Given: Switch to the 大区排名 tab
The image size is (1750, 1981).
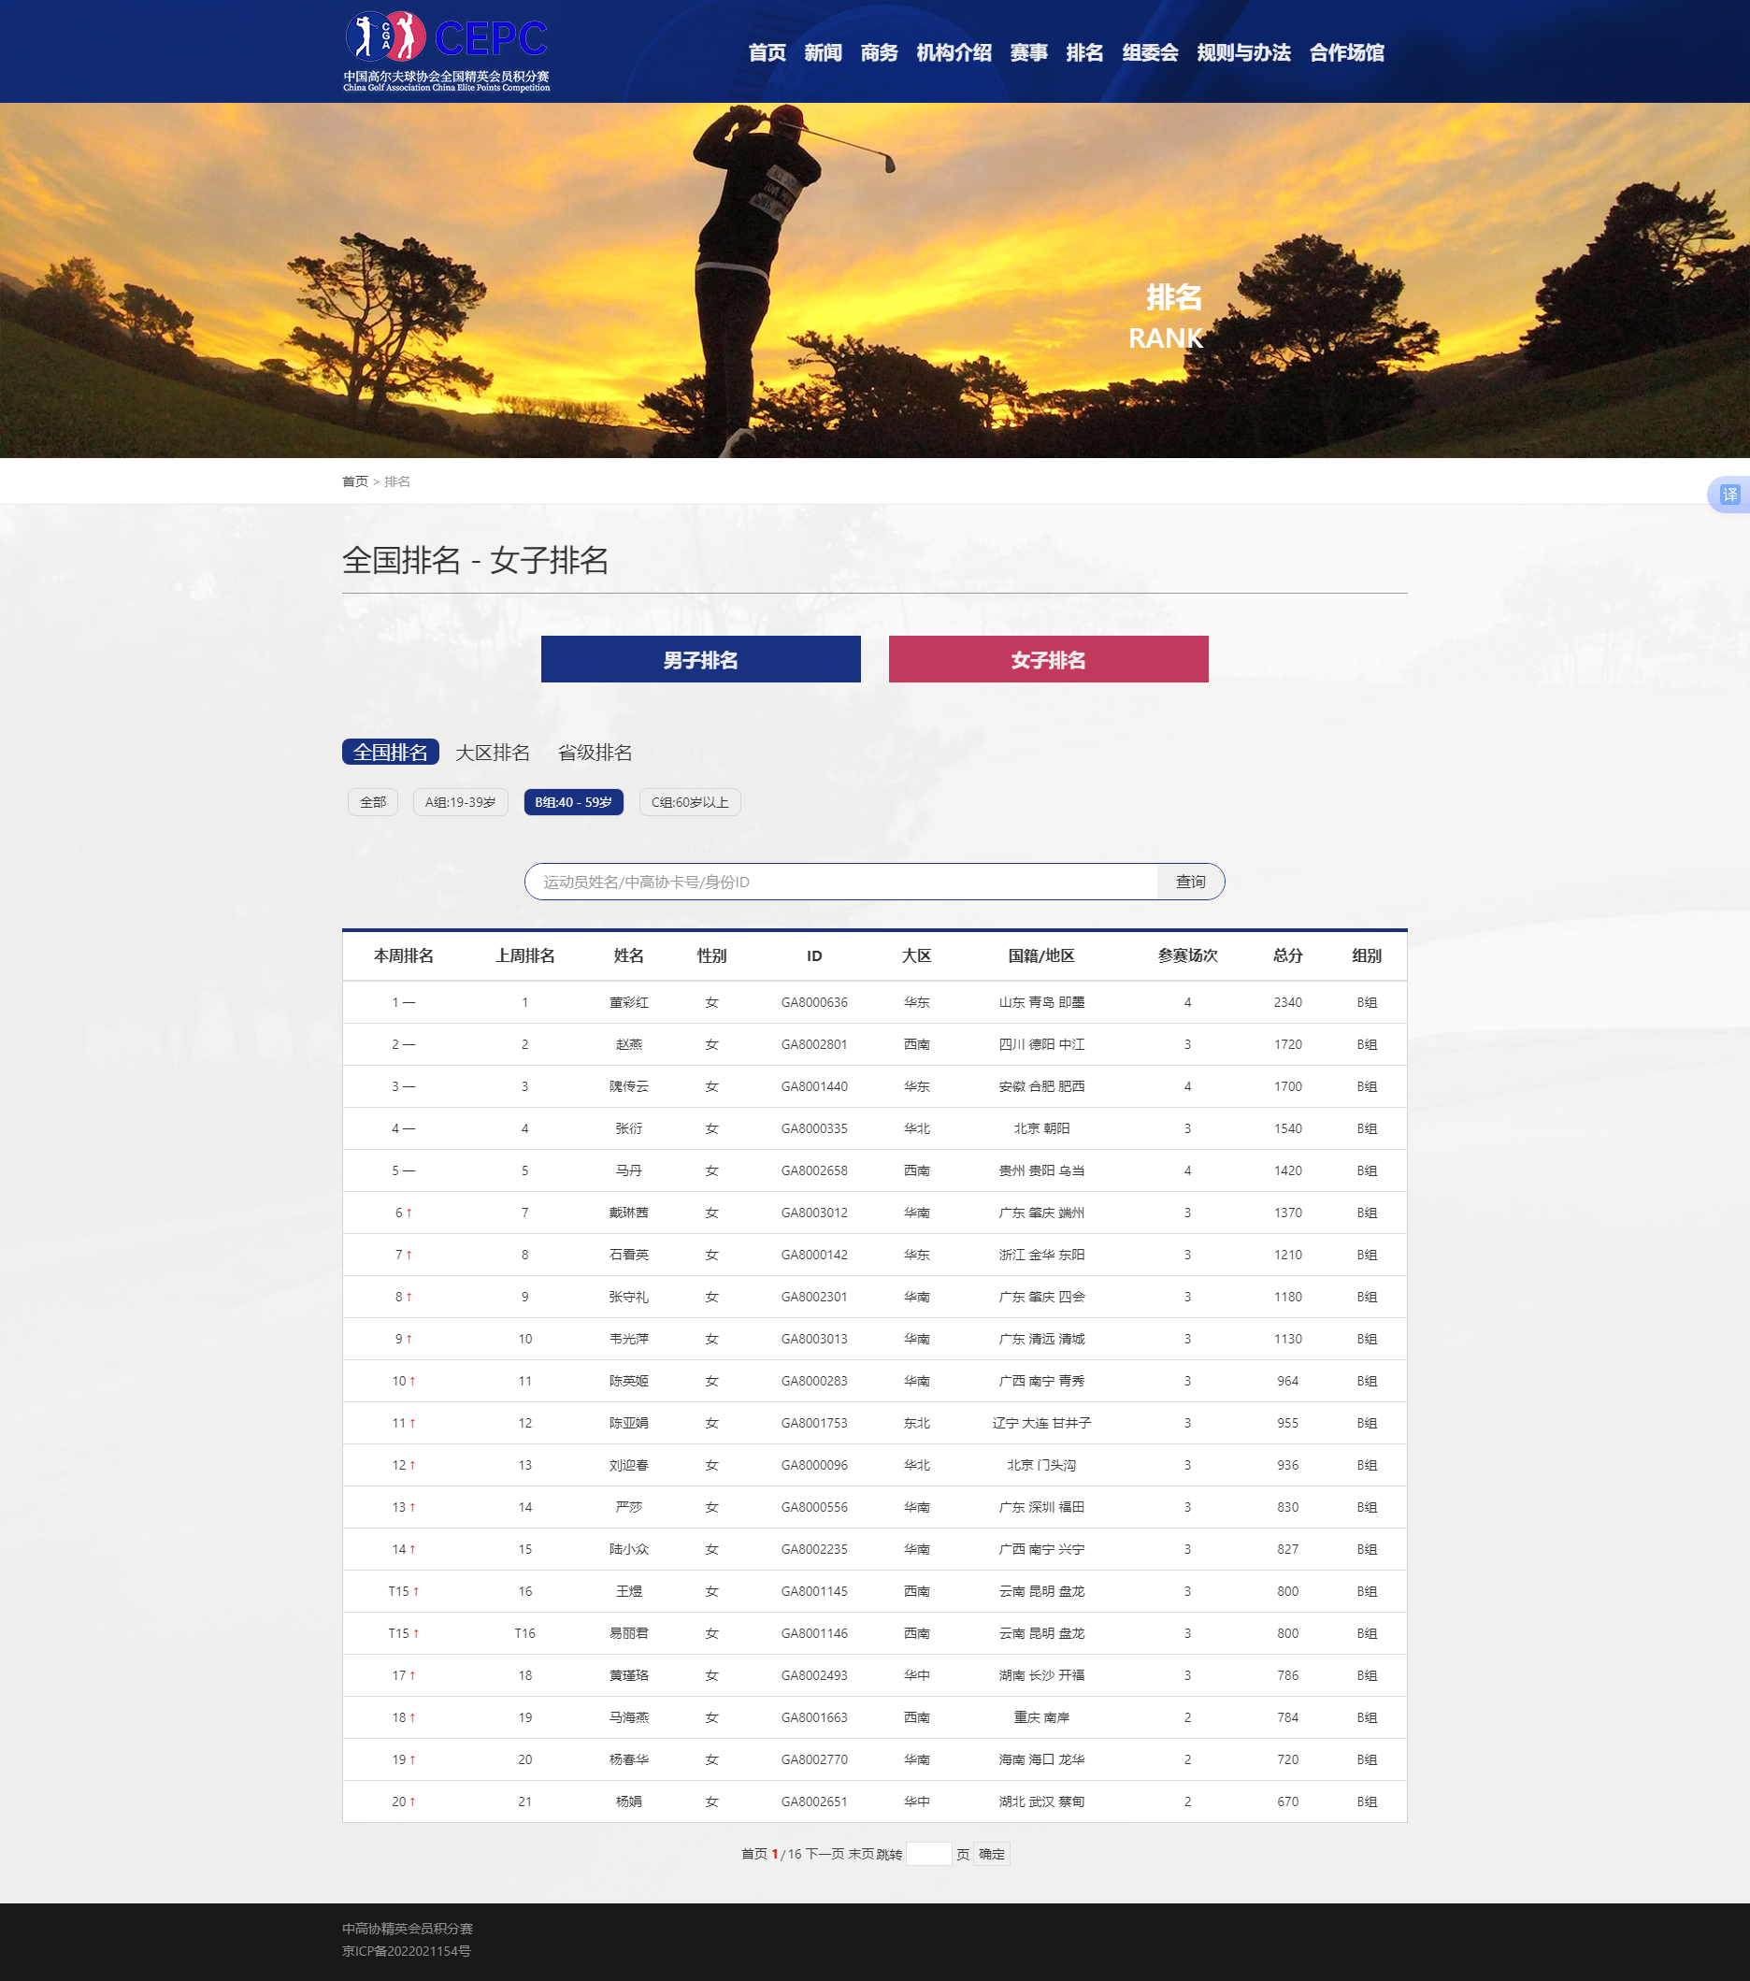Looking at the screenshot, I should (493, 754).
